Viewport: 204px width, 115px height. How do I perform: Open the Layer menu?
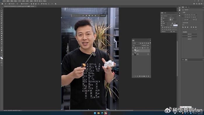[16, 1]
